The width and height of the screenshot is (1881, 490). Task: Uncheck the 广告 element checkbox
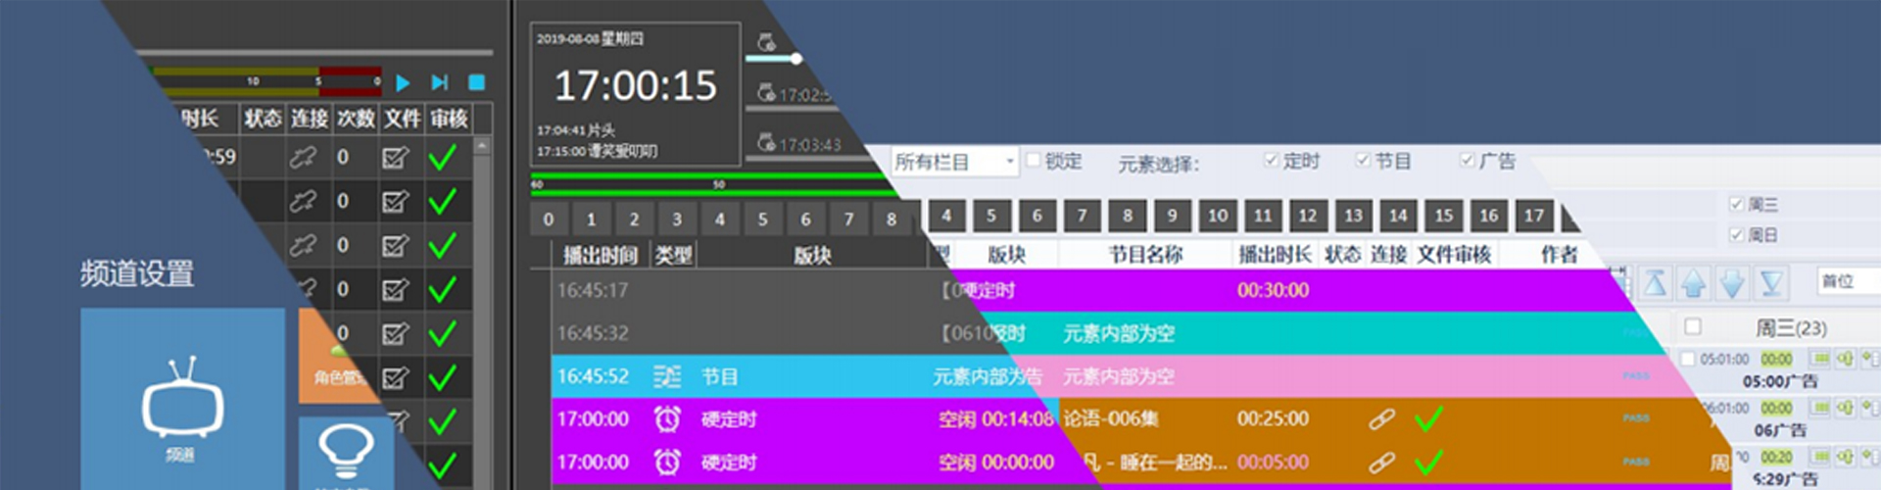[x=1467, y=160]
